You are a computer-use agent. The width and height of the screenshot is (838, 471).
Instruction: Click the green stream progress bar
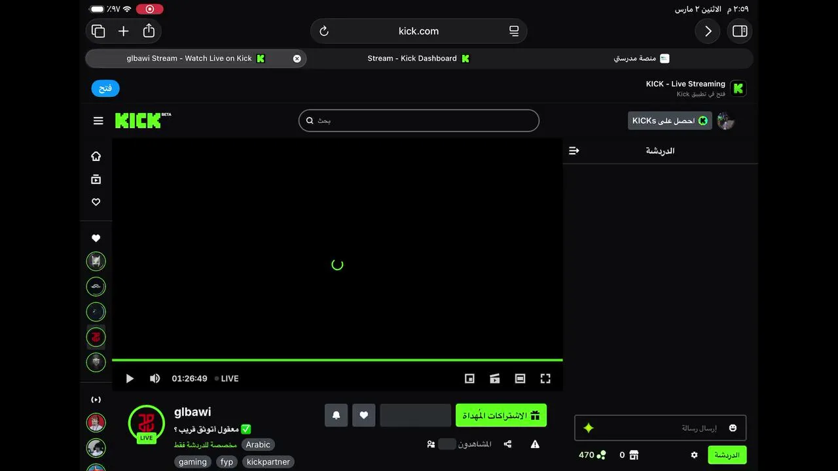337,360
